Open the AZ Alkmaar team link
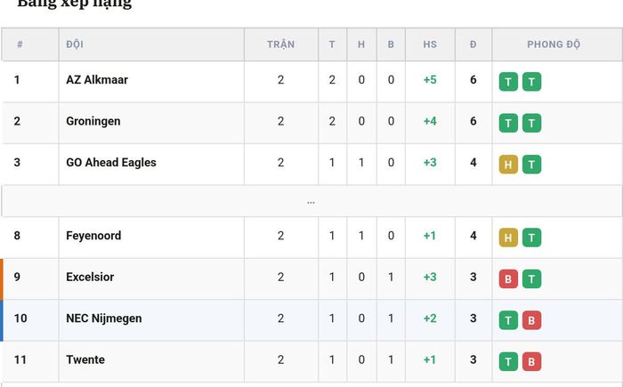623x387 pixels. pos(97,80)
